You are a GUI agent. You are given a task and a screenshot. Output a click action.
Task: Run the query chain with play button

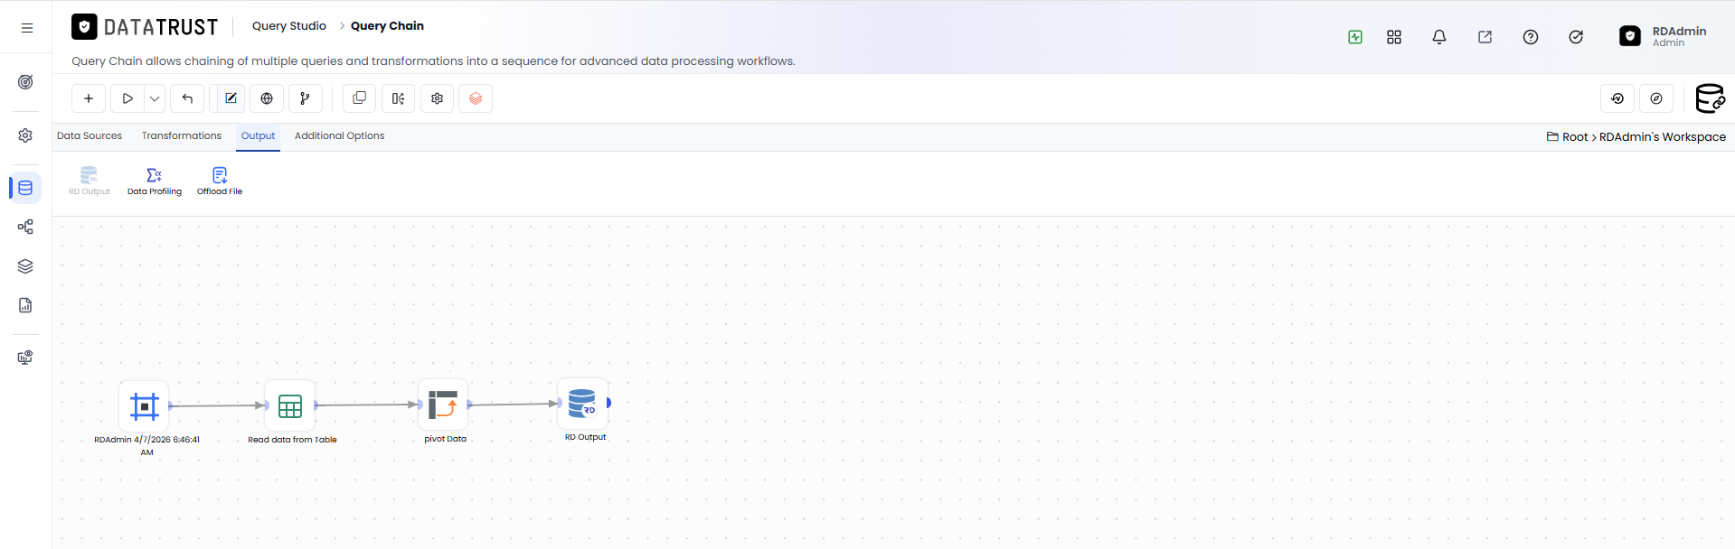127,98
